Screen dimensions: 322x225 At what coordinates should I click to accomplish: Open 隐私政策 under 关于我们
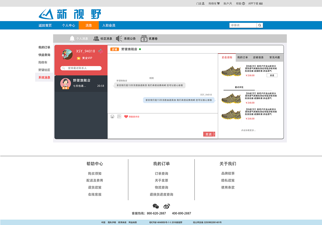point(228,181)
